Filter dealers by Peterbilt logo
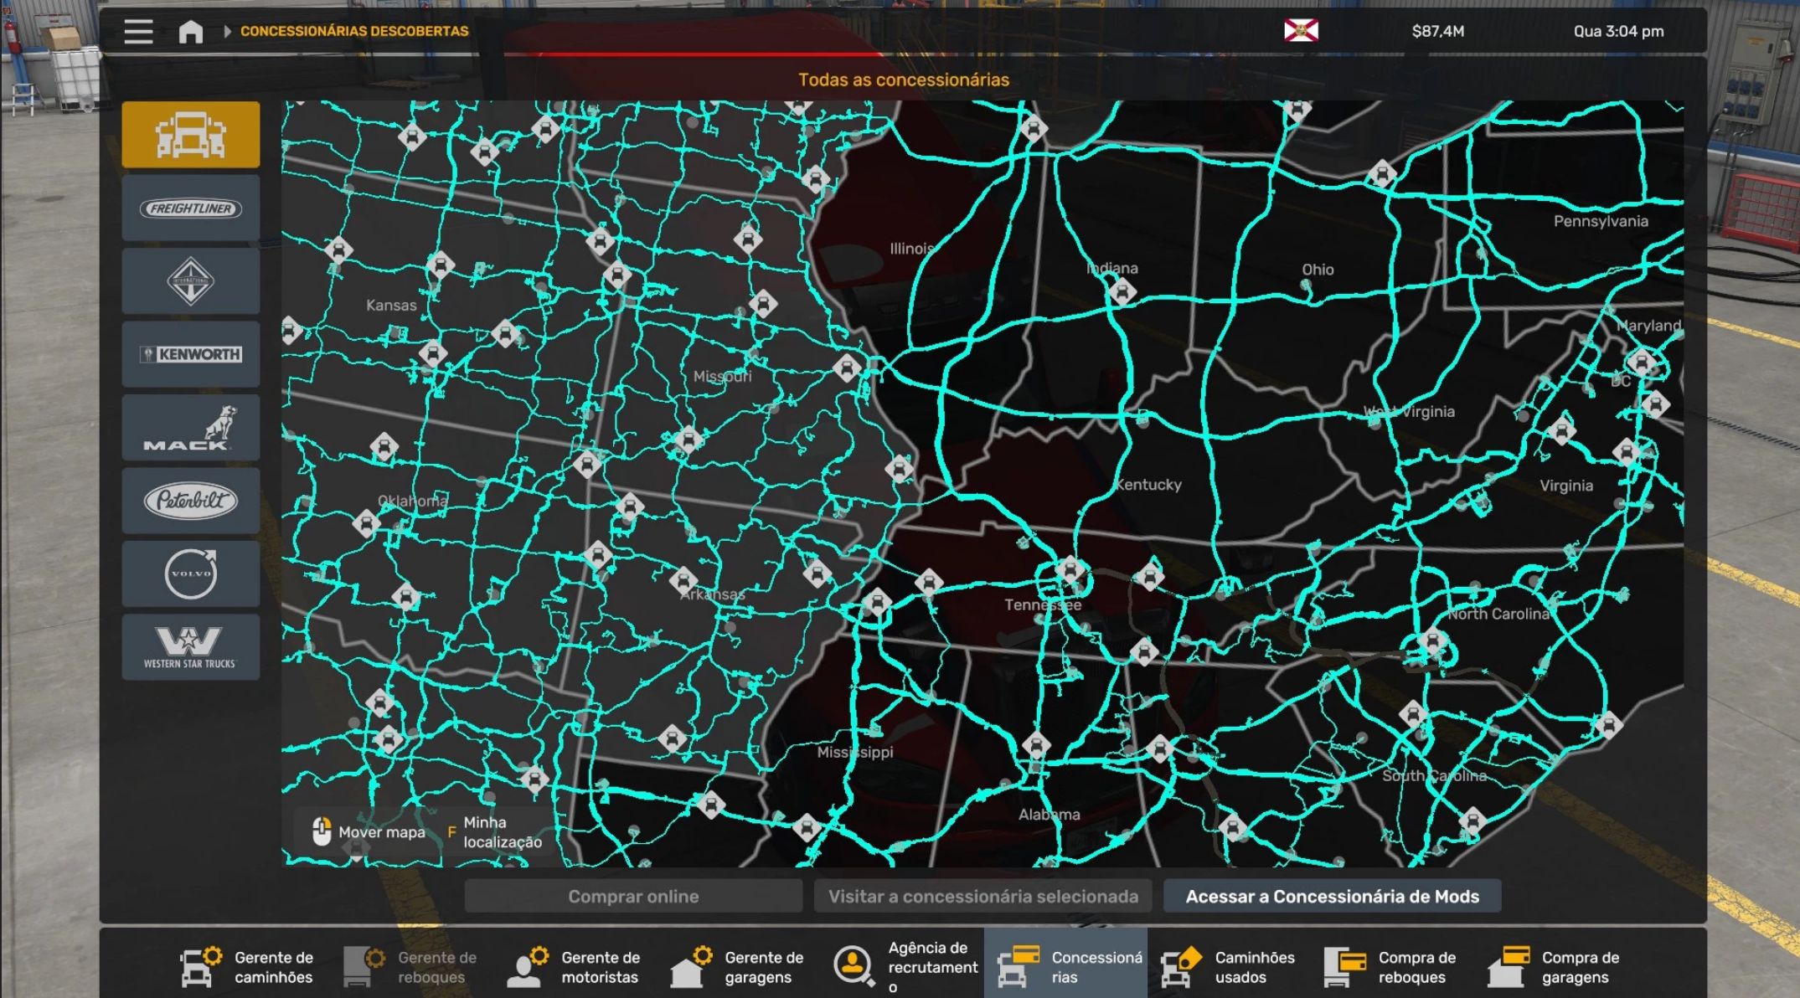The width and height of the screenshot is (1800, 998). coord(191,501)
